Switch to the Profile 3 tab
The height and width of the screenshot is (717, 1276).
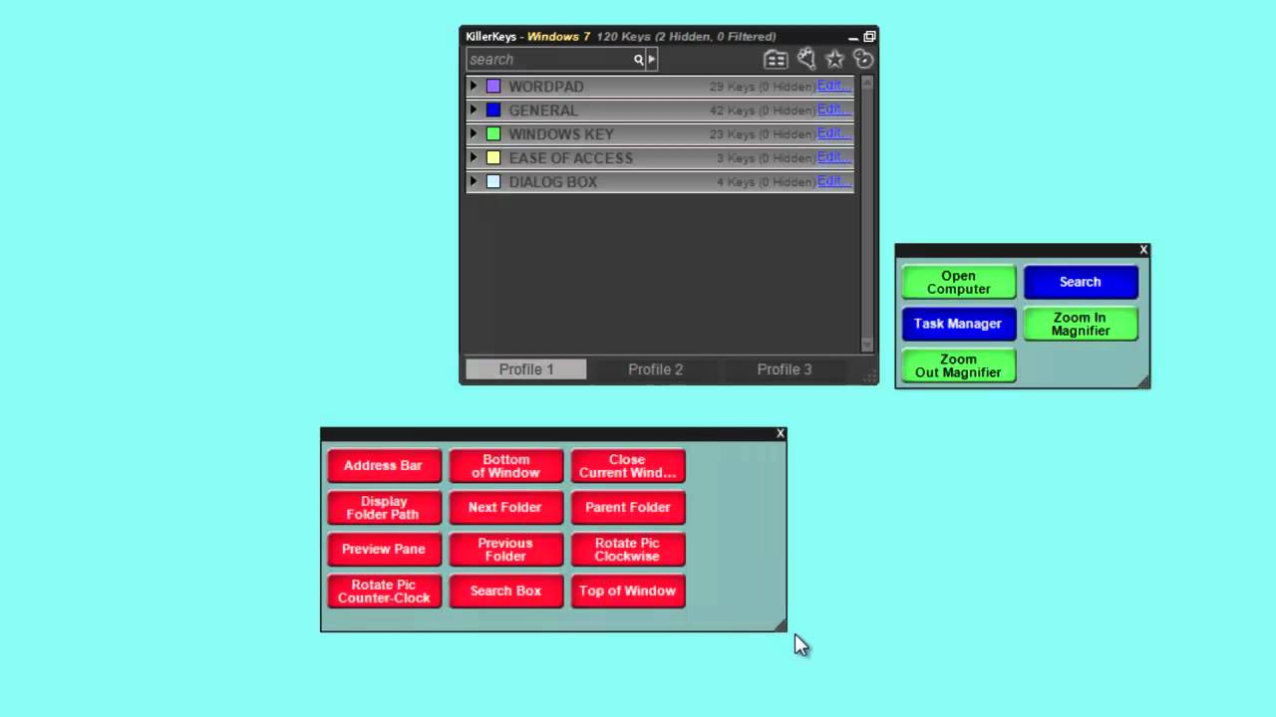click(785, 369)
